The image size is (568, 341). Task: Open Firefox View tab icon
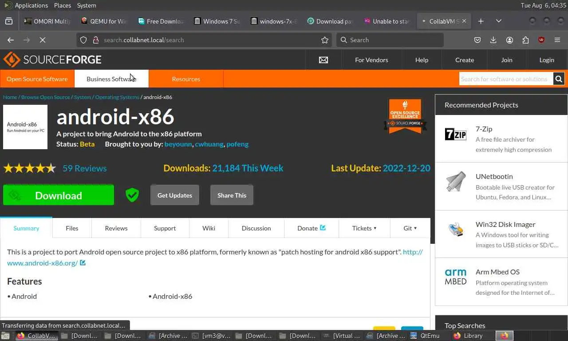(9, 21)
